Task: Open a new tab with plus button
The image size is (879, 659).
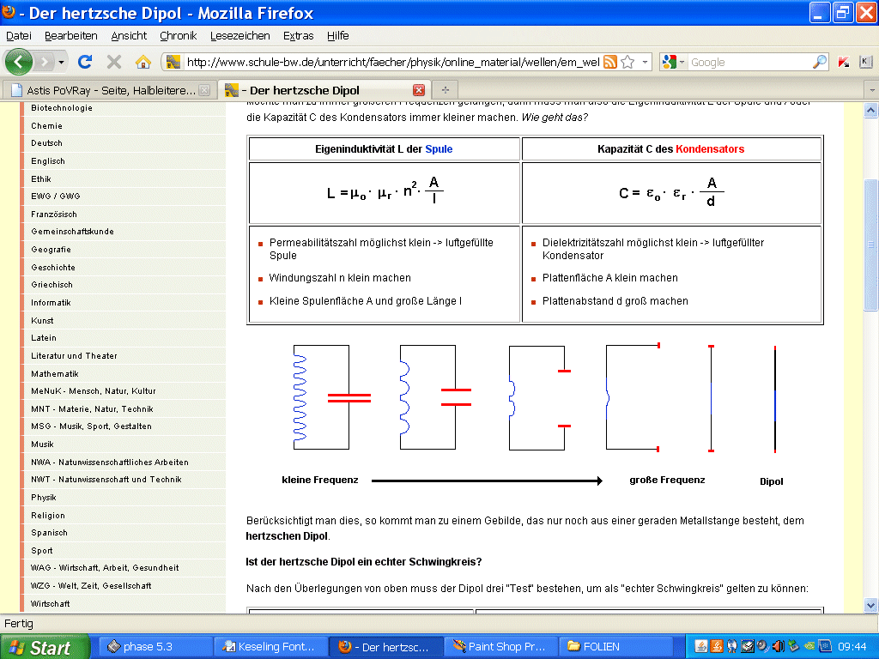Action: (x=446, y=90)
